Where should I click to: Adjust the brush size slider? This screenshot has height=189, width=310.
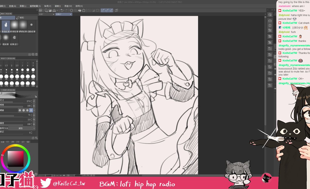[12, 102]
